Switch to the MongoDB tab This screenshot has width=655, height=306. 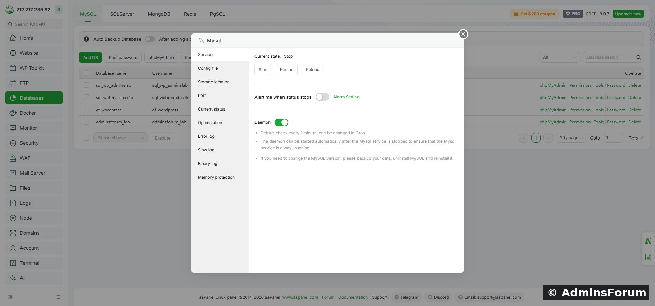159,14
